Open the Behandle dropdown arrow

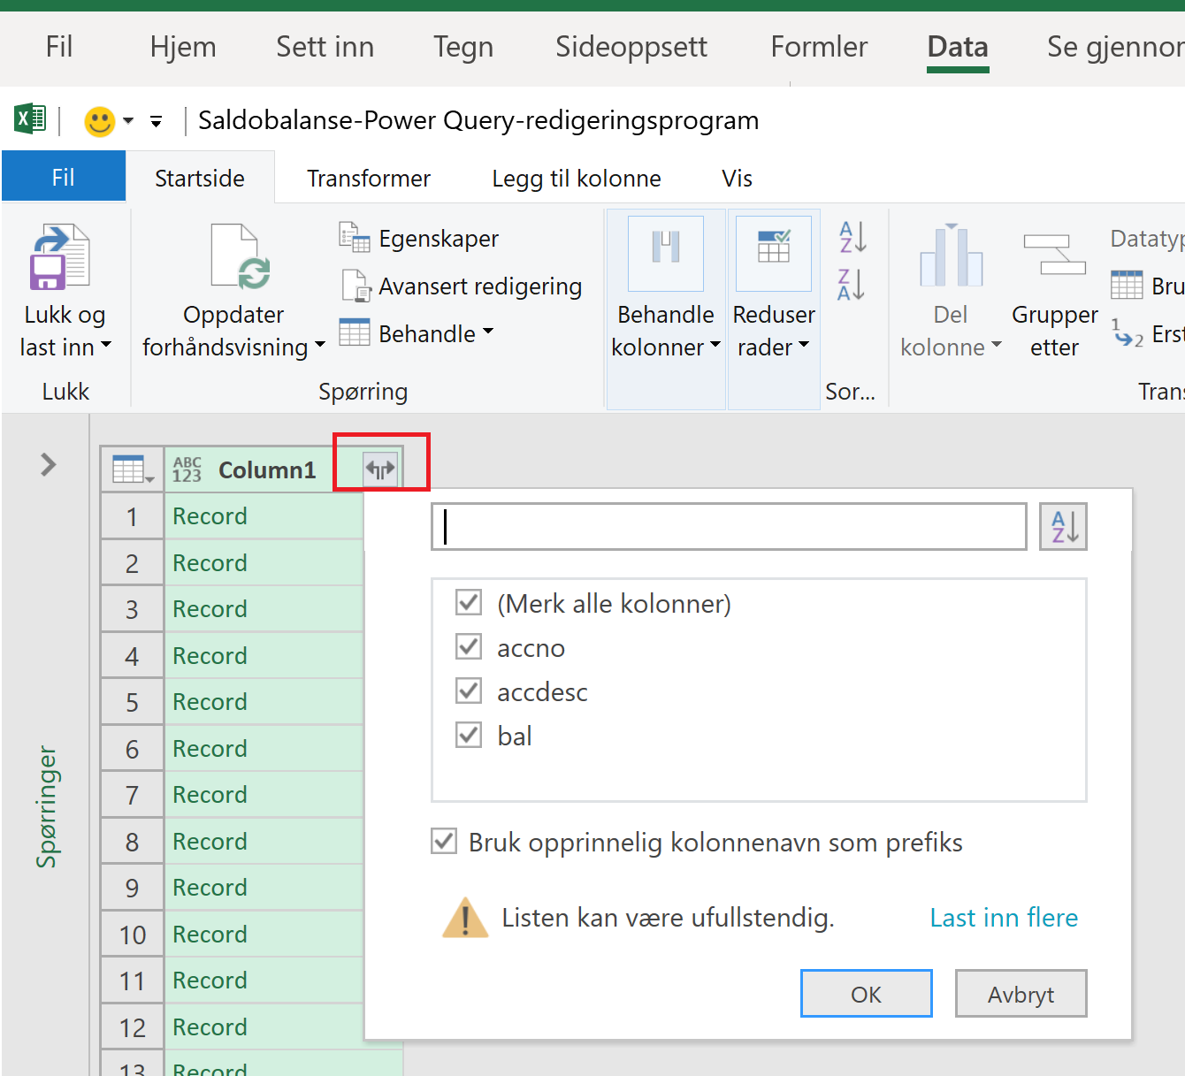point(488,332)
